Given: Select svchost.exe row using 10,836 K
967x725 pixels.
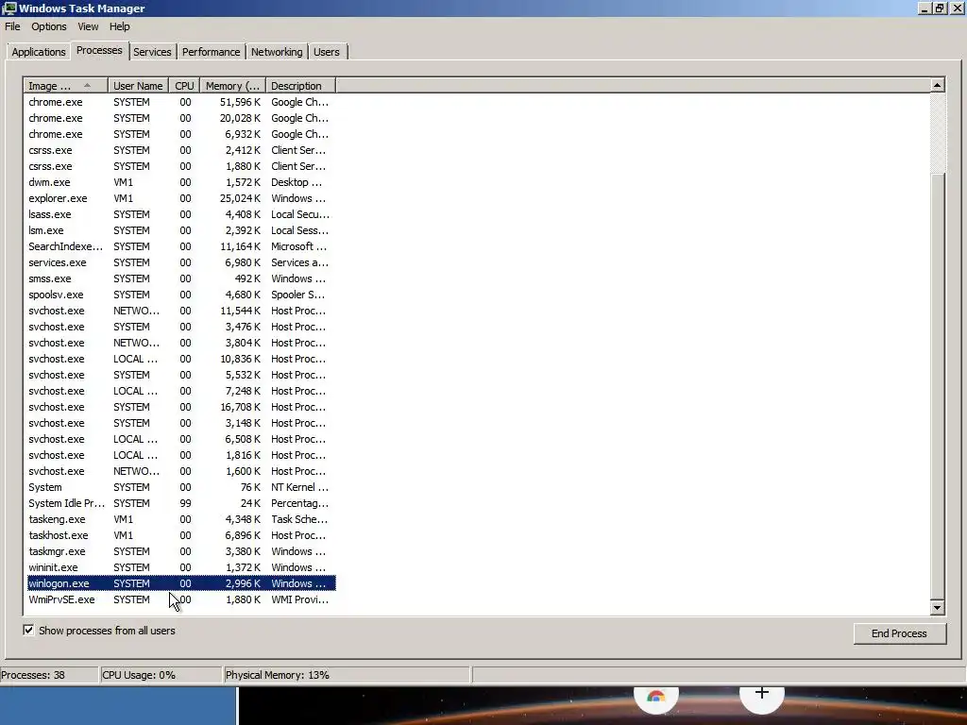Looking at the screenshot, I should tap(181, 358).
